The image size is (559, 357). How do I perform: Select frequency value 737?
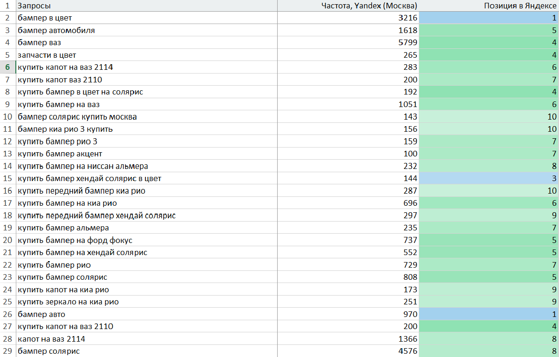pyautogui.click(x=348, y=240)
